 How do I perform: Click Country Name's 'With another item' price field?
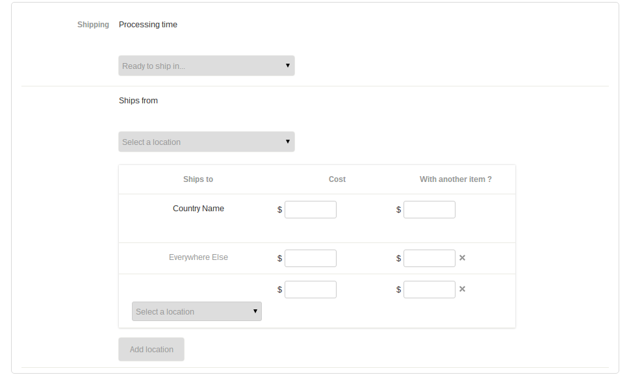[x=430, y=209]
